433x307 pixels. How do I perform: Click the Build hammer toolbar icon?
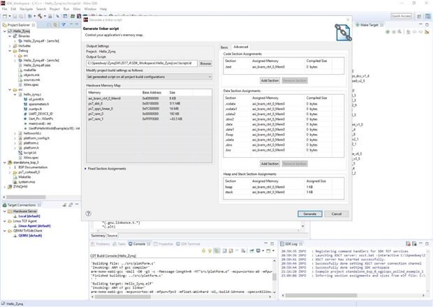(x=40, y=16)
